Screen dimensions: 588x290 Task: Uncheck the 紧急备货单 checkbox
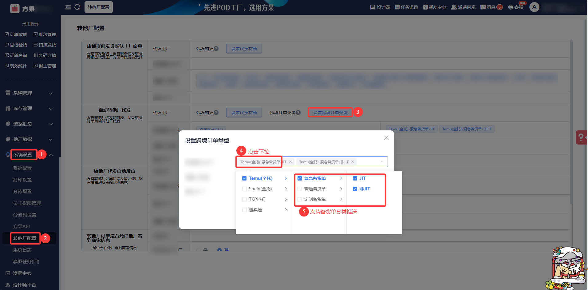click(300, 178)
